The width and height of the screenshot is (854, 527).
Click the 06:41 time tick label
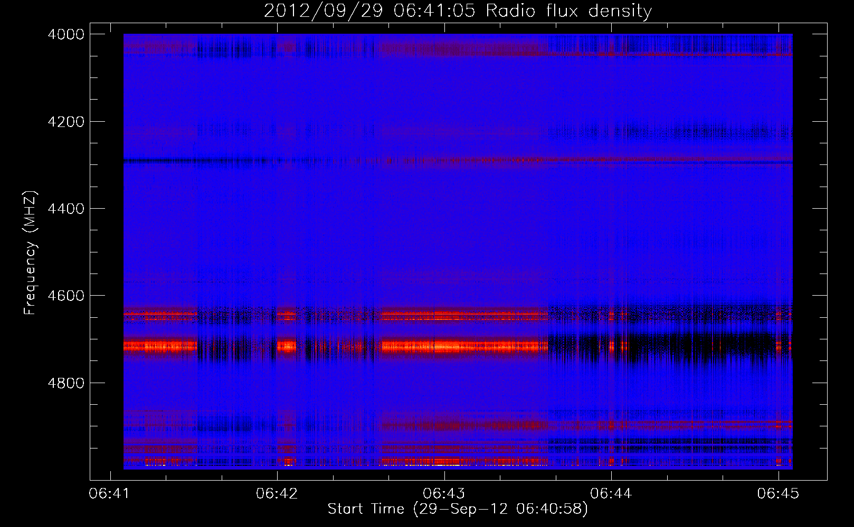tap(110, 493)
